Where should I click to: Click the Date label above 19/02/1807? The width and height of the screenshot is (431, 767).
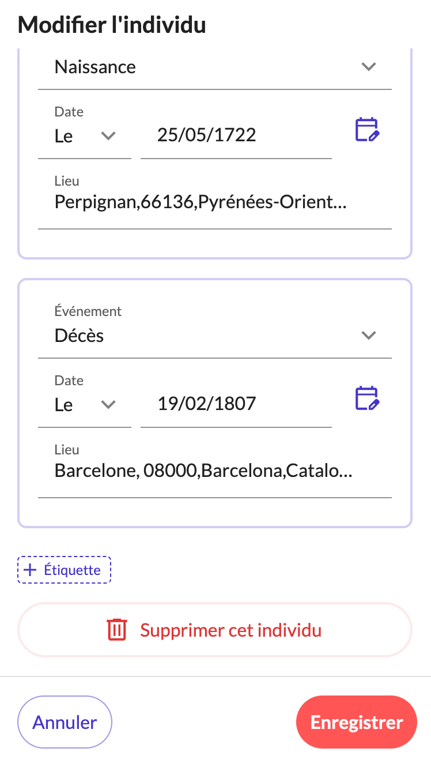[69, 381]
